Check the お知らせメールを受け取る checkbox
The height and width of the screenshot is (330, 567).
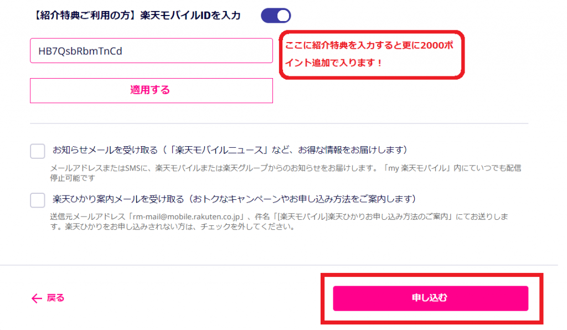pos(38,151)
